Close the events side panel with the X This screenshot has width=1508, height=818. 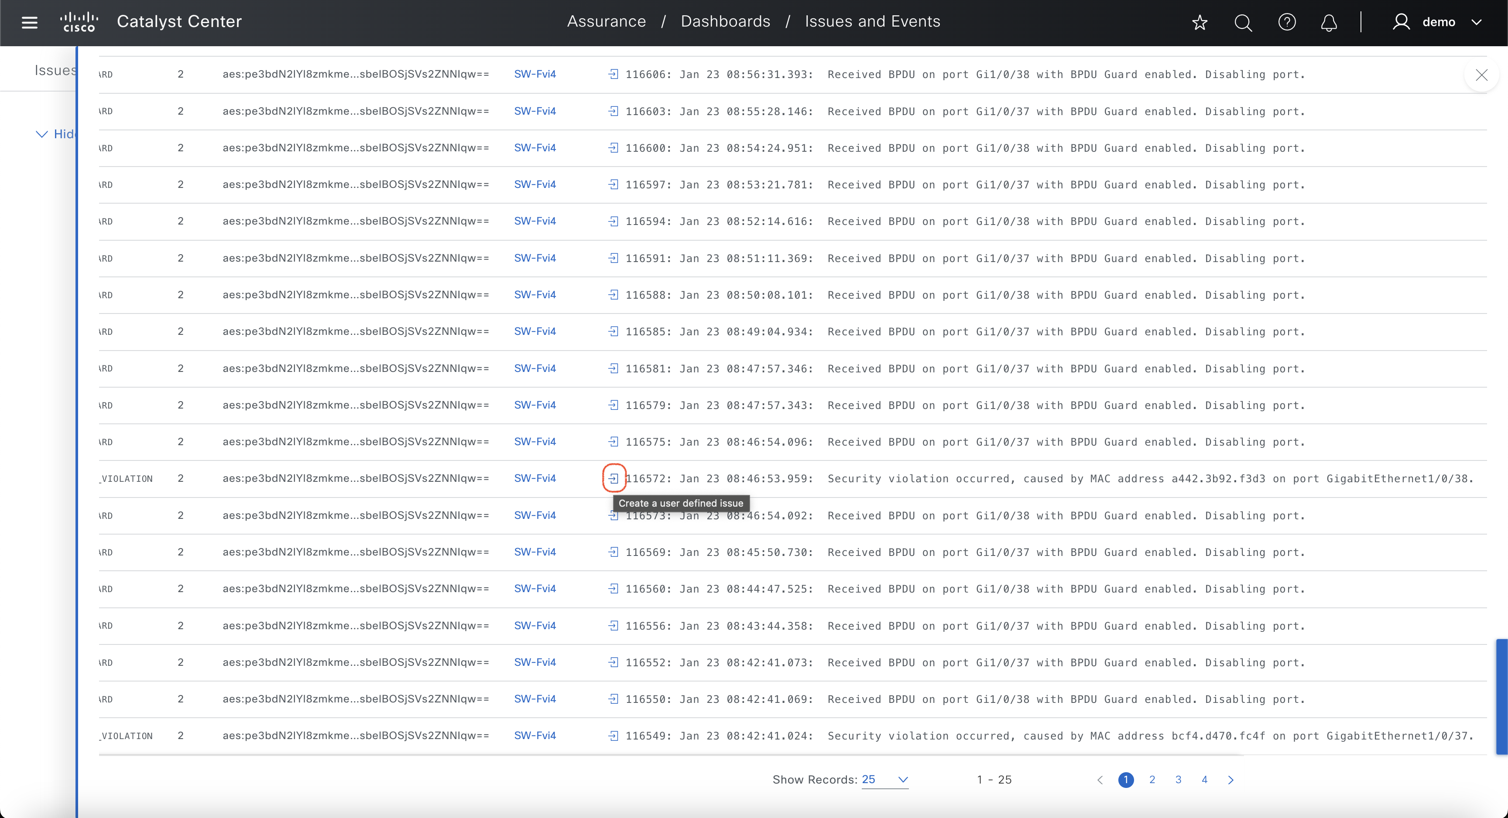click(1481, 75)
